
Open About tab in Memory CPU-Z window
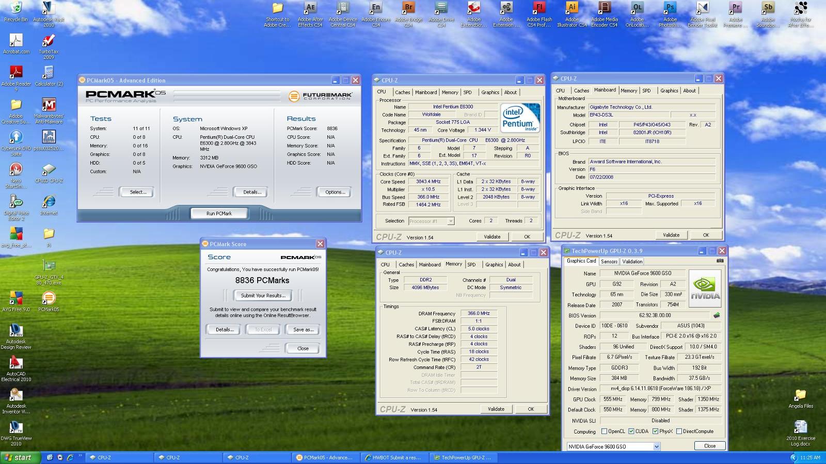pos(515,265)
